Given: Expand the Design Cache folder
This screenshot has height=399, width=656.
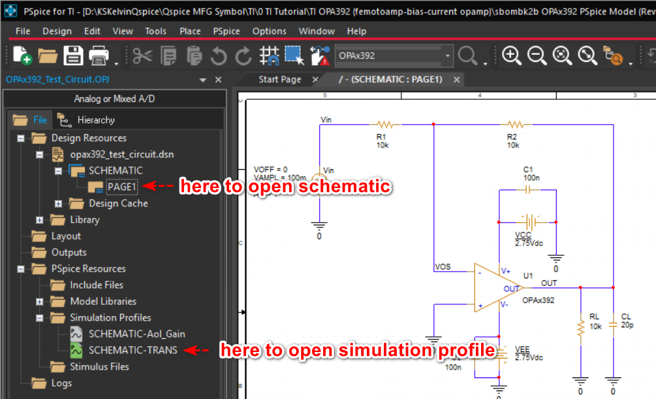Looking at the screenshot, I should (58, 204).
